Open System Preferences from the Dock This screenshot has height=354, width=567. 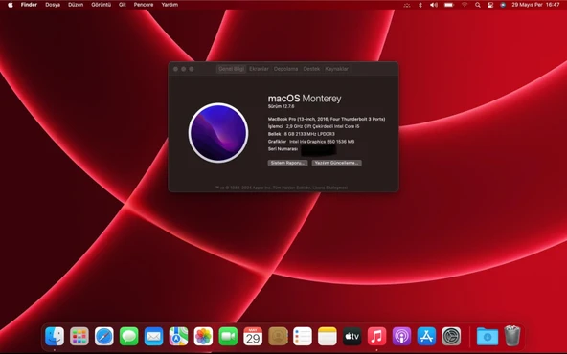coord(451,337)
